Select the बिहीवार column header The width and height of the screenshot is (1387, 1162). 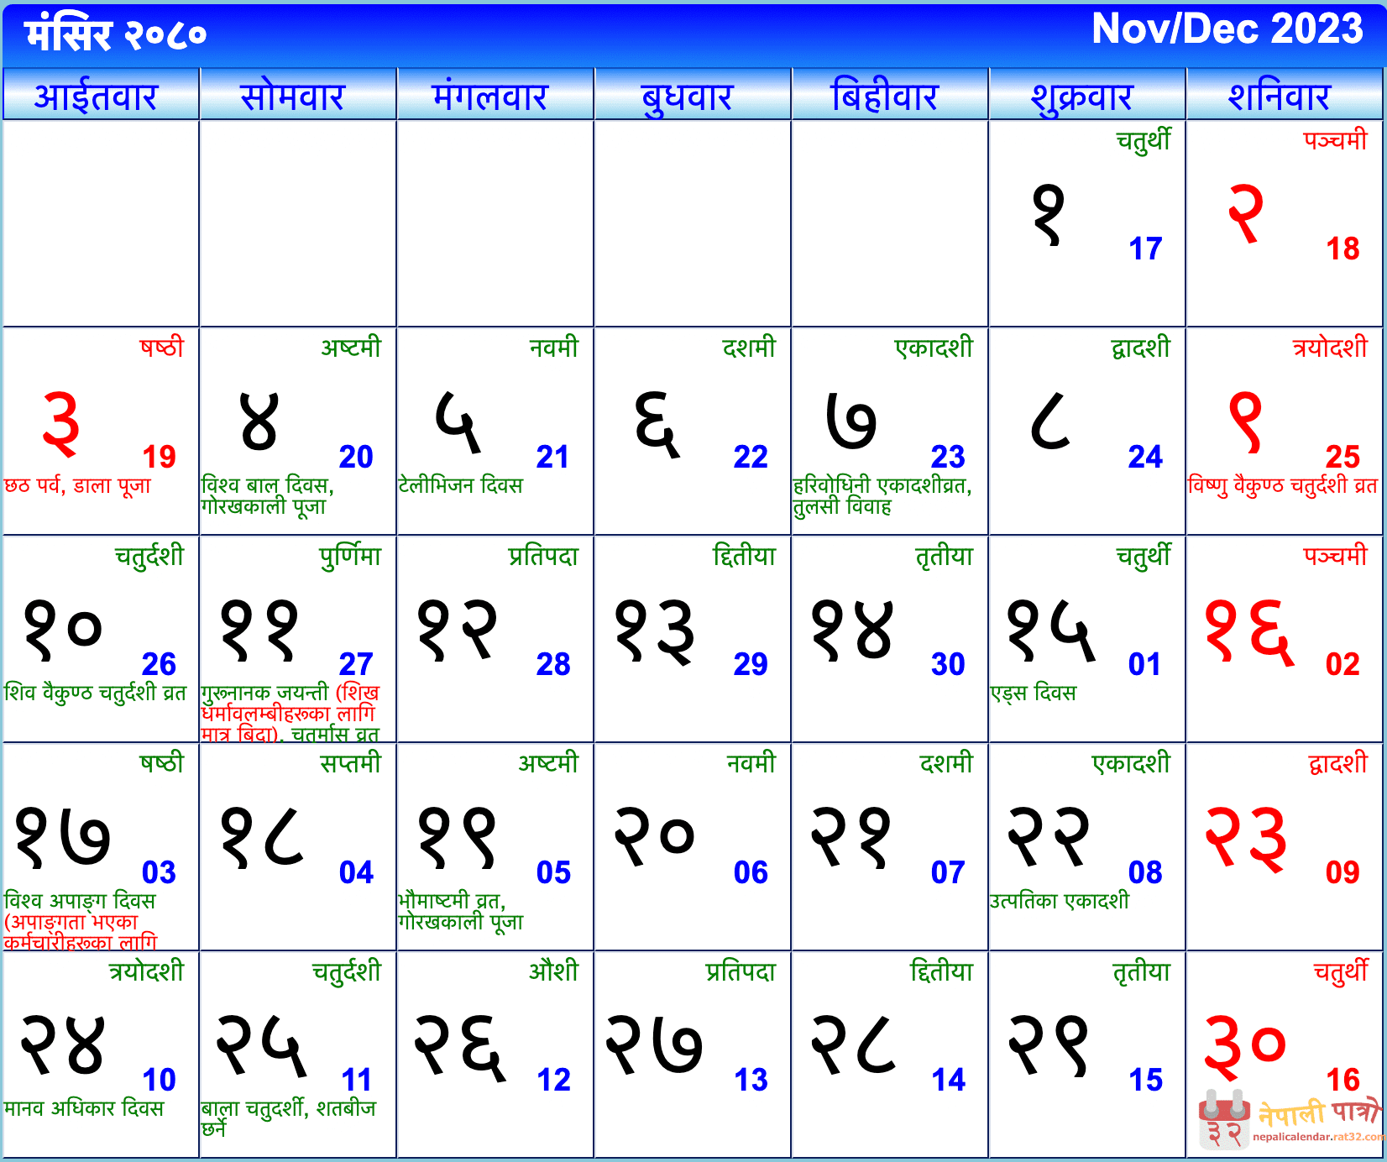click(890, 95)
